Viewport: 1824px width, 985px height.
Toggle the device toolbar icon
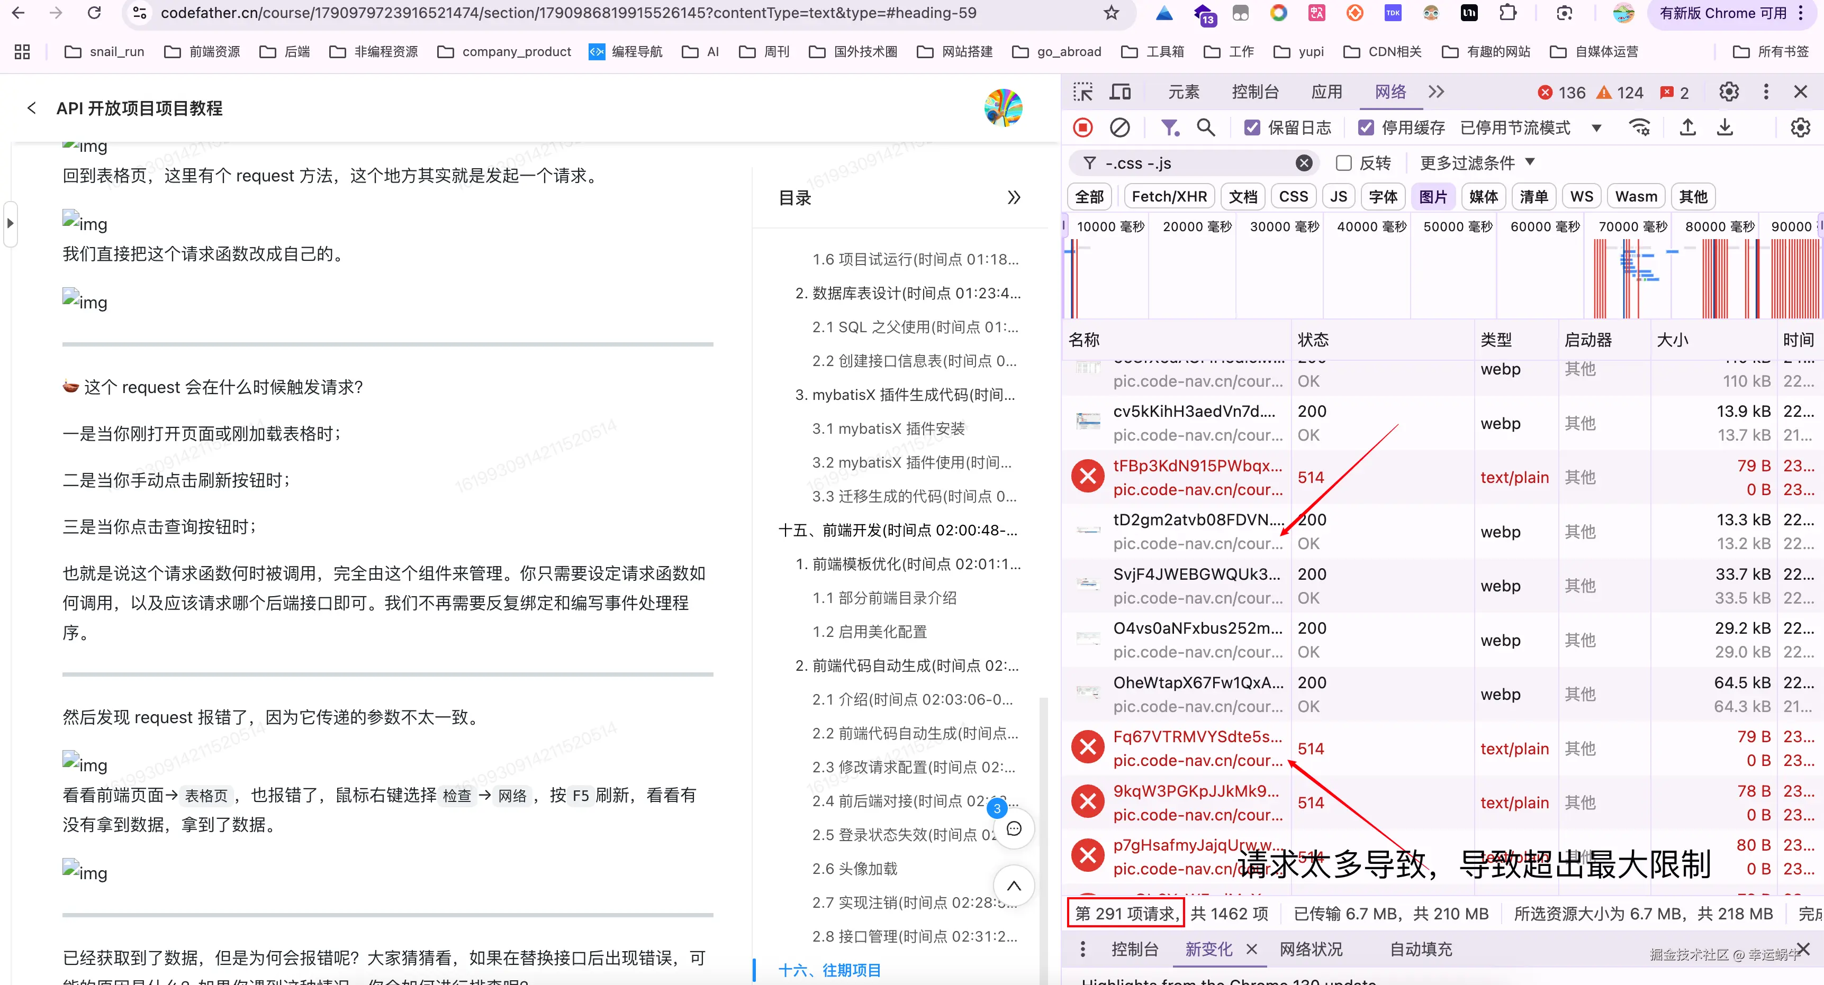[1120, 92]
